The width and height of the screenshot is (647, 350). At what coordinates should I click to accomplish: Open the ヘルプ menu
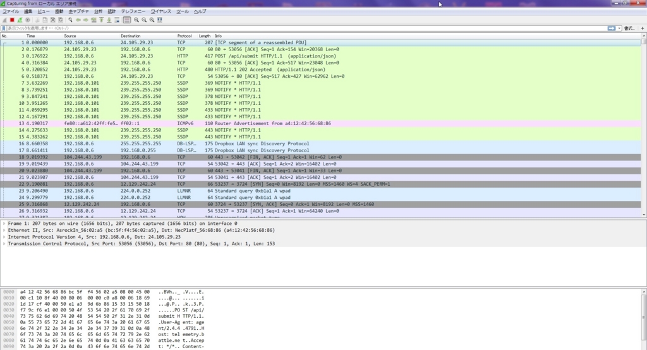pos(200,11)
